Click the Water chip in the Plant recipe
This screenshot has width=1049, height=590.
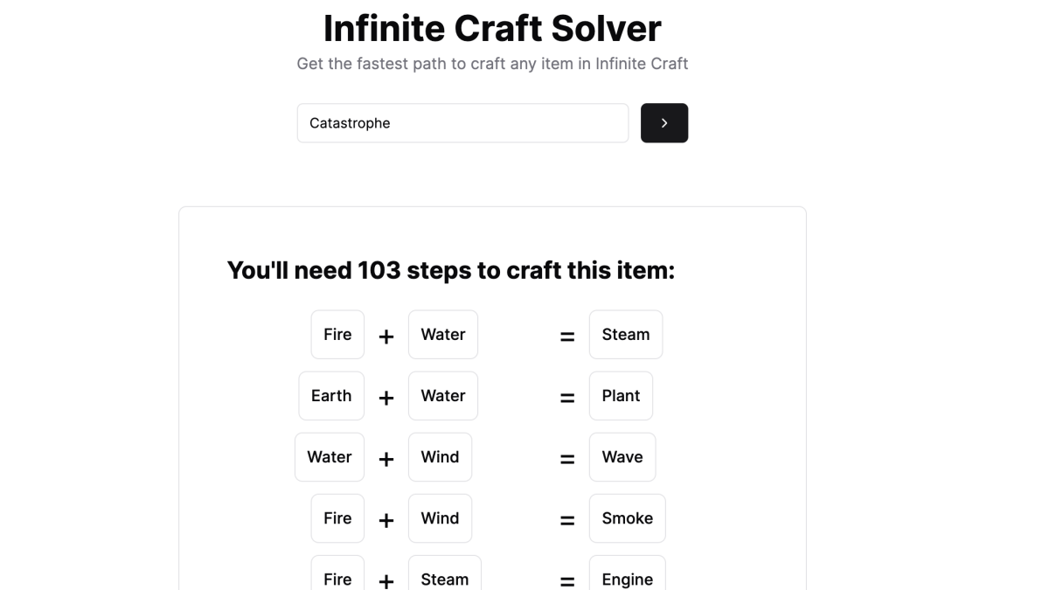click(x=442, y=396)
